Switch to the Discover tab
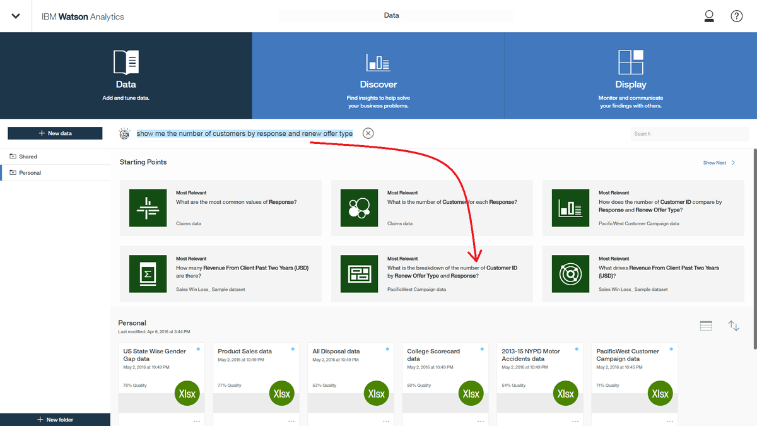Viewport: 757px width, 426px height. click(378, 76)
